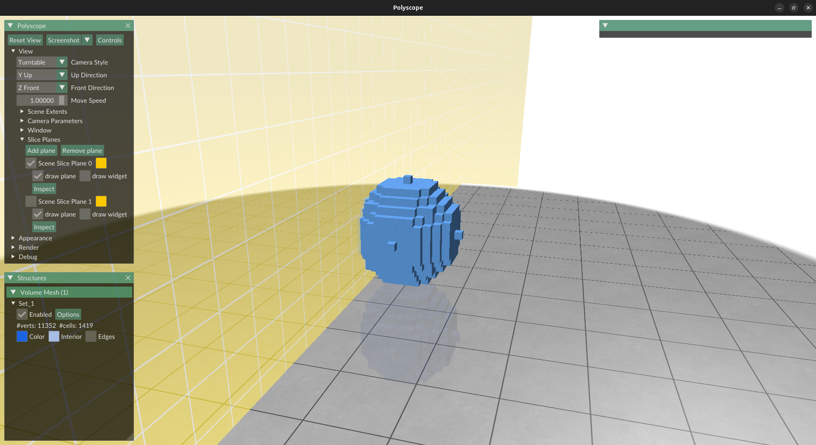This screenshot has height=445, width=816.
Task: Open the Camera Style Turntable dropdown
Action: 42,62
